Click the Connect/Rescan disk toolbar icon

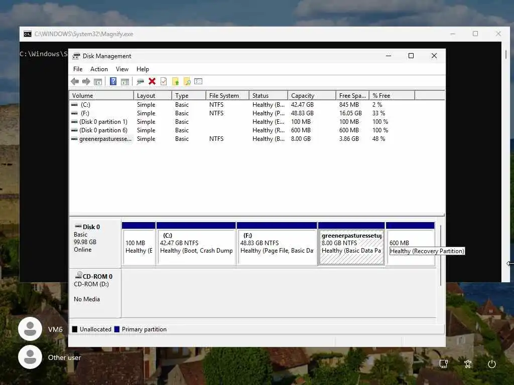(x=141, y=82)
